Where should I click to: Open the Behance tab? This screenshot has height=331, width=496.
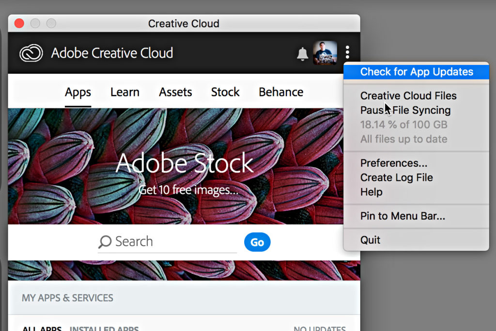click(x=281, y=92)
